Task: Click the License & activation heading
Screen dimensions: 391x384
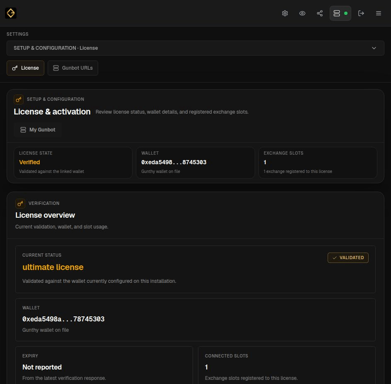Action: [52, 112]
